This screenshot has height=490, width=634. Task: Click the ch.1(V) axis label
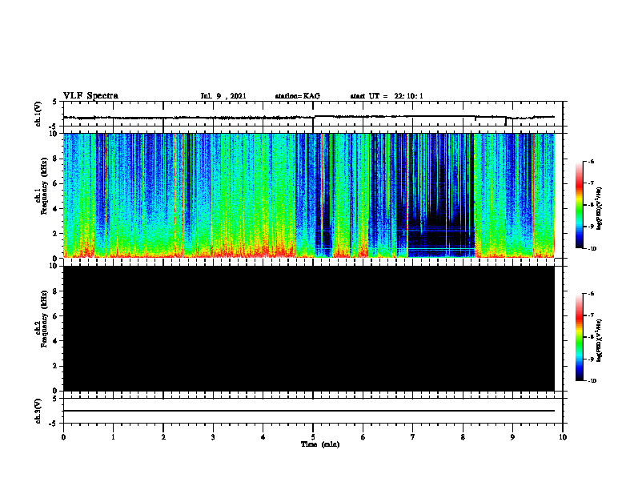pyautogui.click(x=38, y=114)
